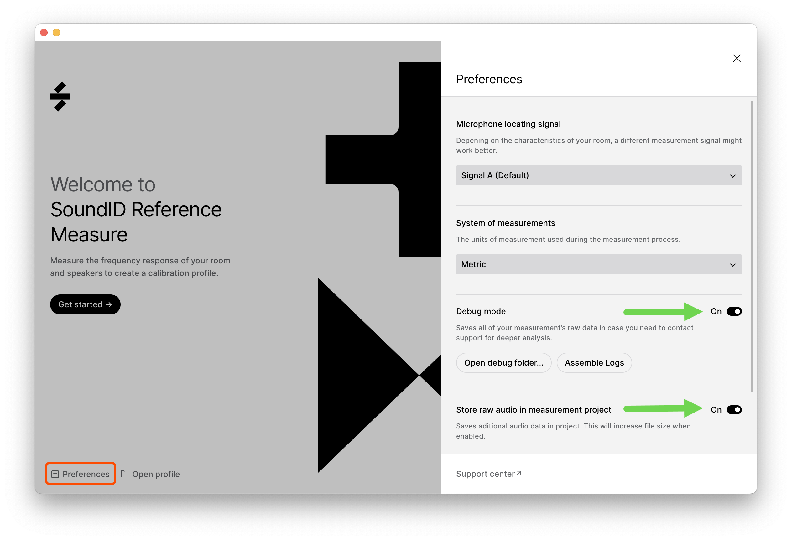
Task: Click the Assemble Logs button
Action: [x=594, y=363]
